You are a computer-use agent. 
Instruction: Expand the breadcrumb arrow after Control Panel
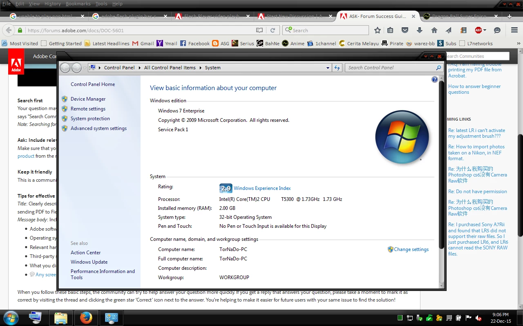[x=139, y=68]
